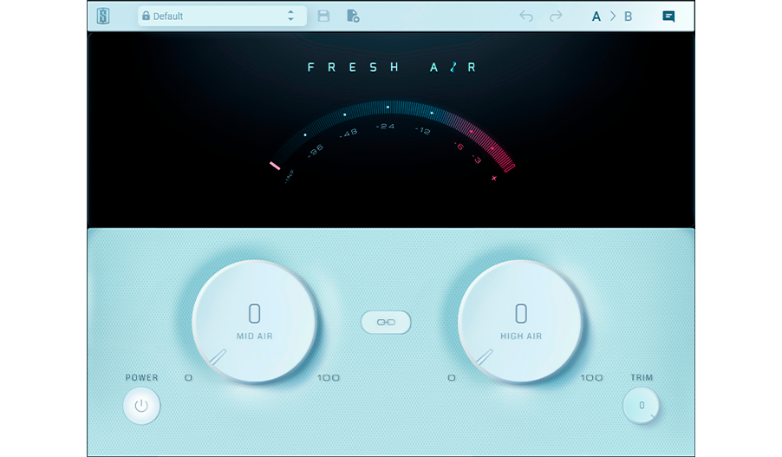The image size is (782, 457).
Task: Click the Mid Air knob
Action: (x=254, y=322)
